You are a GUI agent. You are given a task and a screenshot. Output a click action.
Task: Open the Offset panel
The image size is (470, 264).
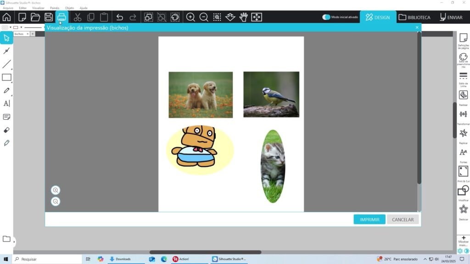464,213
